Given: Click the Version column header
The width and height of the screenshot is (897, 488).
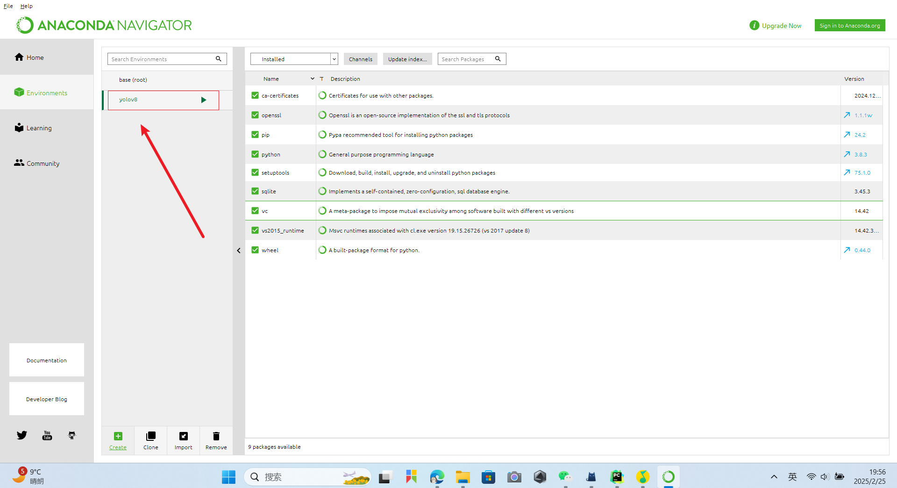Looking at the screenshot, I should pyautogui.click(x=854, y=79).
